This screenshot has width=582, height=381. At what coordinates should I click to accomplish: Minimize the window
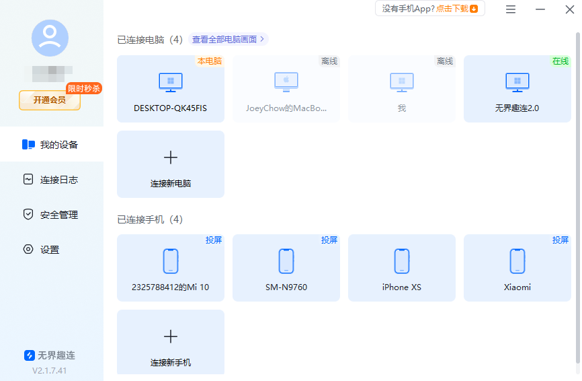click(540, 9)
